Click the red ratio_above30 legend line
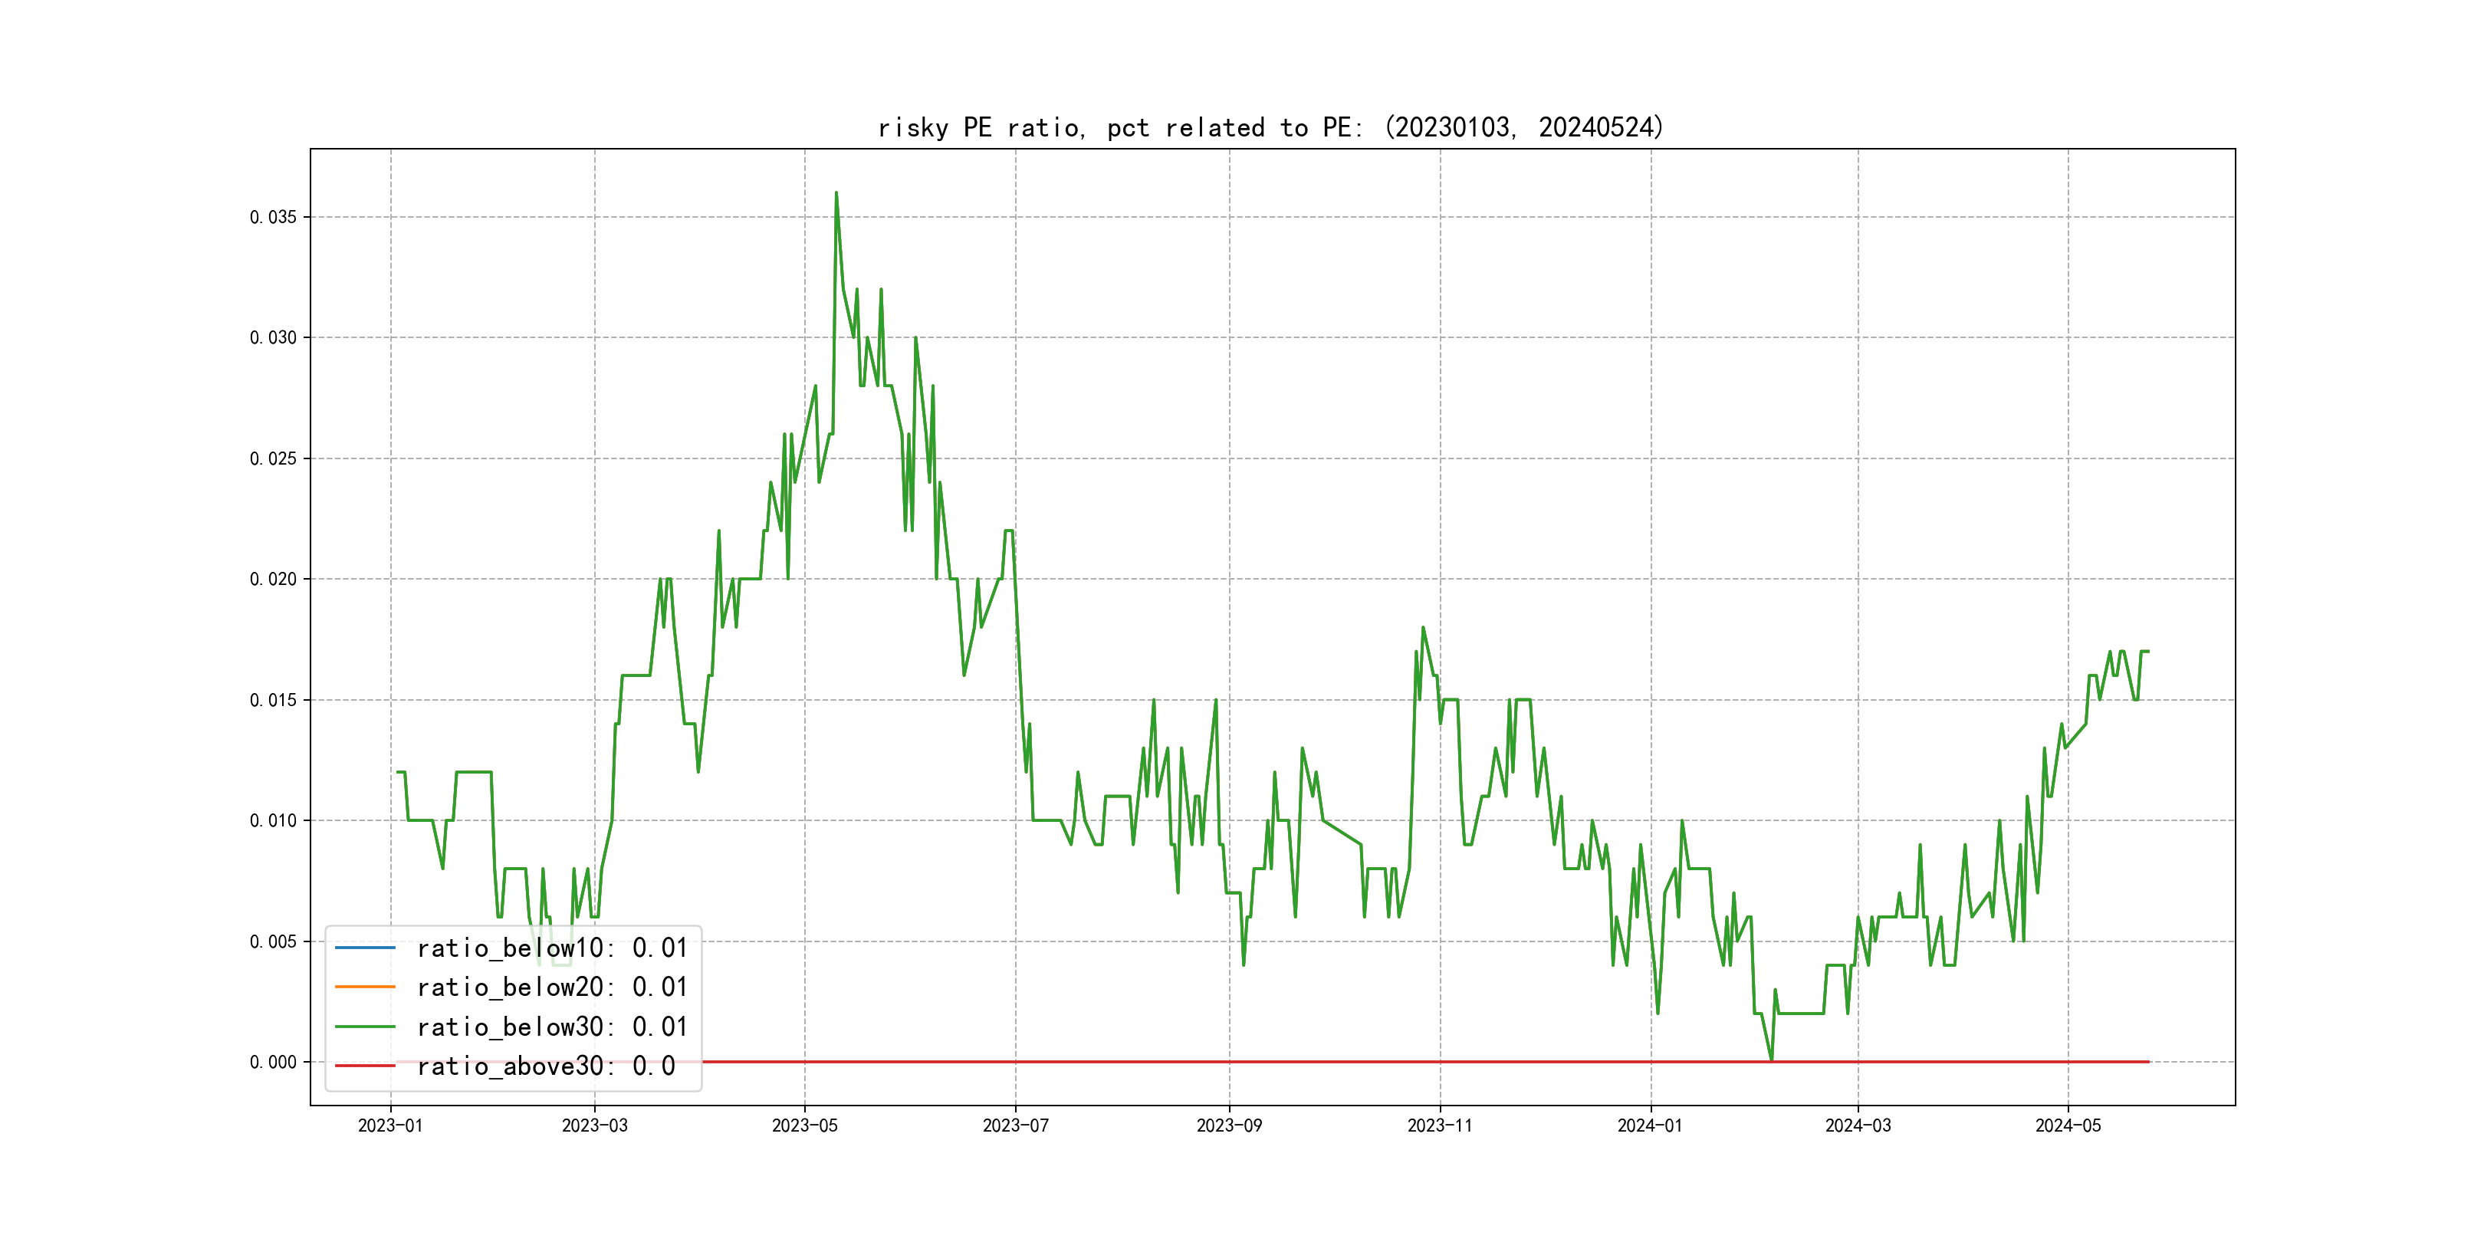The height and width of the screenshot is (1242, 2484). click(364, 1066)
